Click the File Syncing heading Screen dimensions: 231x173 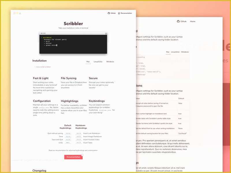point(69,78)
